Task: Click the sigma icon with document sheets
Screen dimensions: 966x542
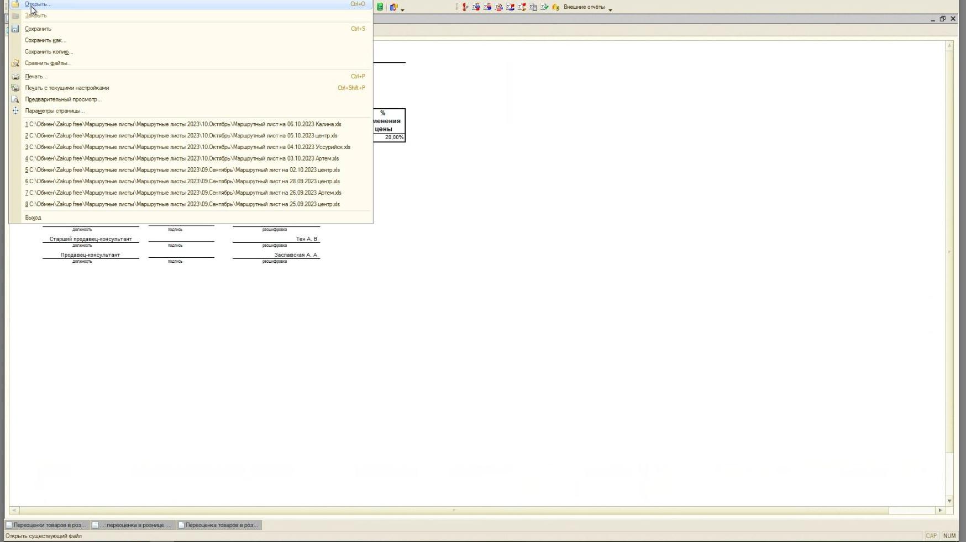Action: [533, 7]
